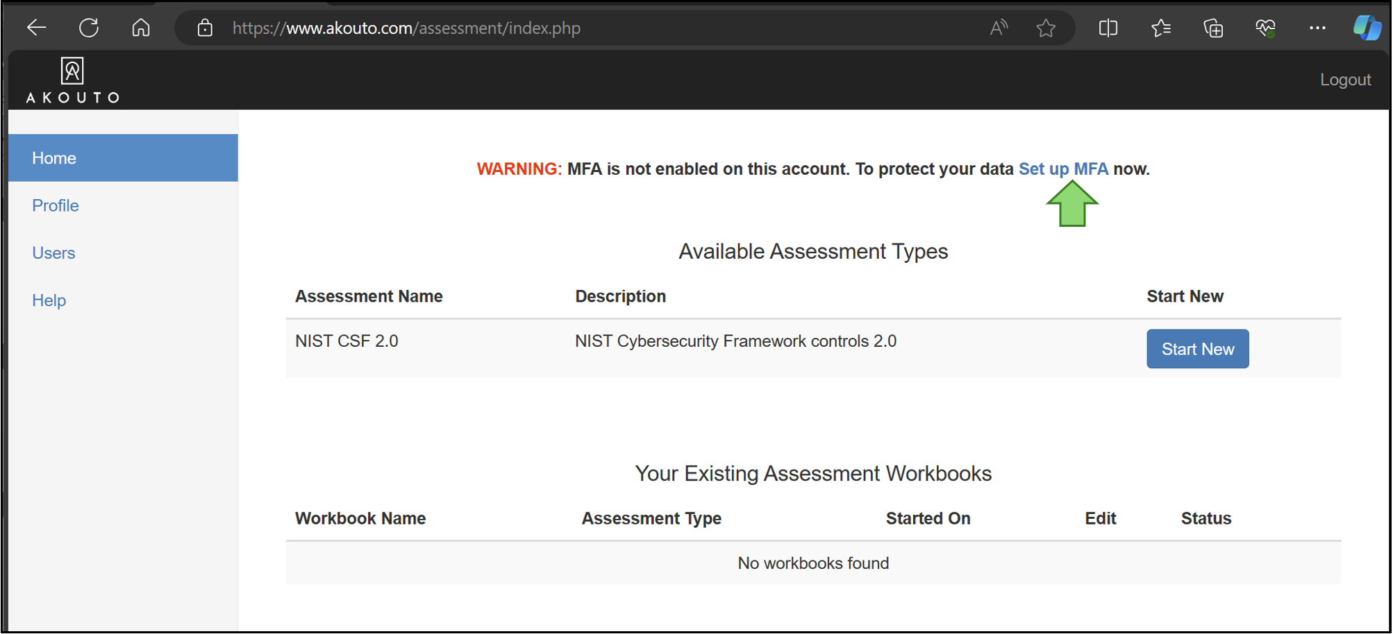This screenshot has width=1393, height=634.
Task: Click the address bar URL
Action: (406, 28)
